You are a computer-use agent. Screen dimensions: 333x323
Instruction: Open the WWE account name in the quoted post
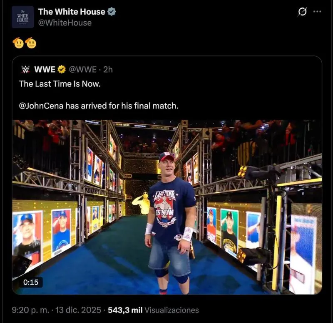click(45, 69)
